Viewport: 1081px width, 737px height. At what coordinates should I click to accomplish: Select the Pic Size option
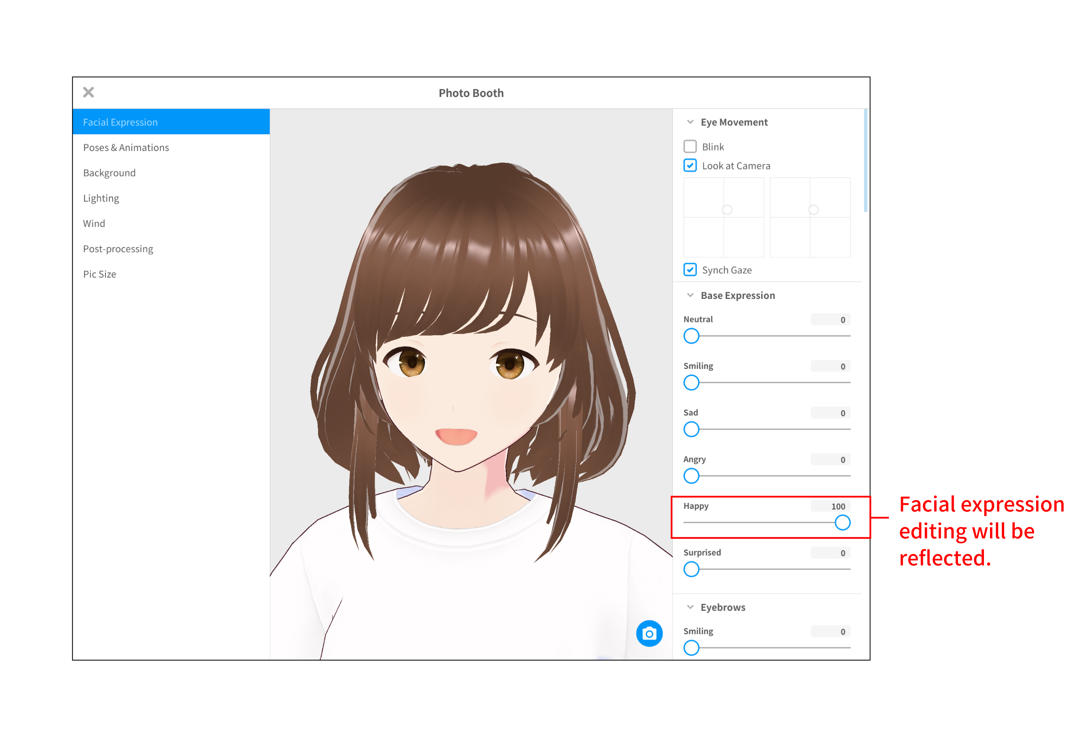(99, 274)
